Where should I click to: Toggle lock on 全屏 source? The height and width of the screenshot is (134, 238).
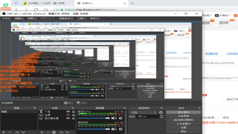[x=73, y=115]
